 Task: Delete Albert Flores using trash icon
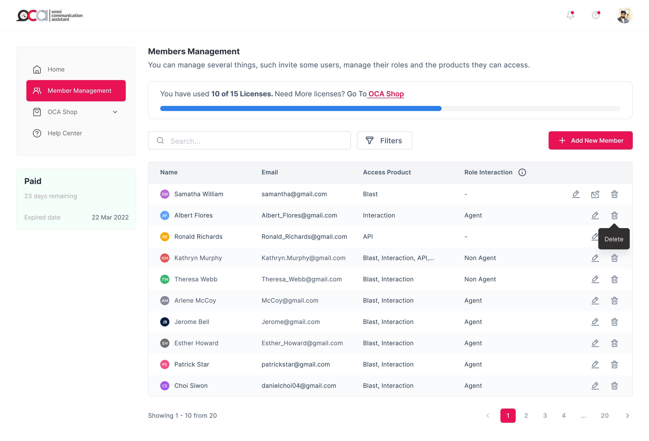pos(614,215)
